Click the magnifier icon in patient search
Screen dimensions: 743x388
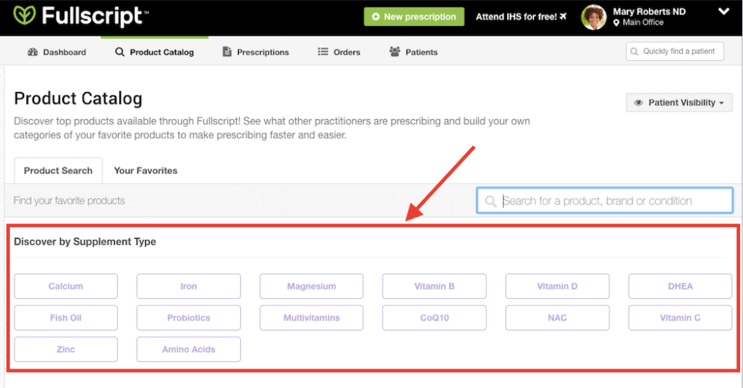tap(634, 51)
